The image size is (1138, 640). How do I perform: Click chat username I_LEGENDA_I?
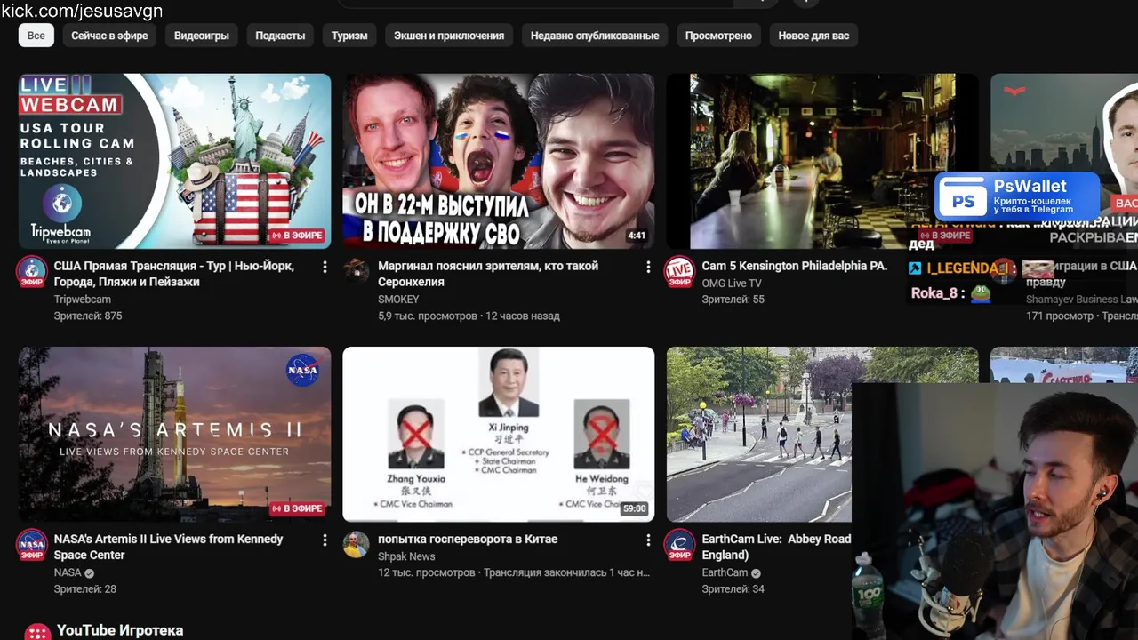[967, 268]
